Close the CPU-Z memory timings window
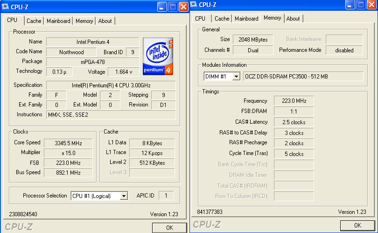 [372, 5]
